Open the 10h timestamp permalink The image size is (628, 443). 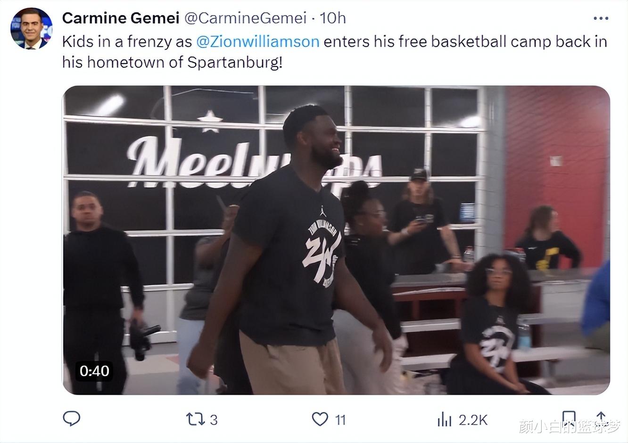333,18
